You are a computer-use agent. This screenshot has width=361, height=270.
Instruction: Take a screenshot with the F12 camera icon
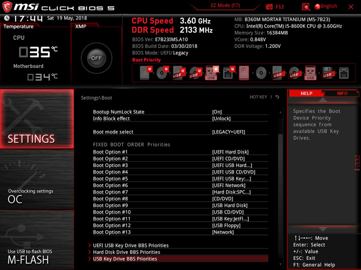click(x=269, y=6)
